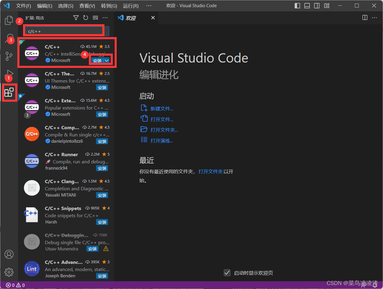Image resolution: width=383 pixels, height=289 pixels.
Task: Filter extensions using the funnel icon
Action: (76, 18)
